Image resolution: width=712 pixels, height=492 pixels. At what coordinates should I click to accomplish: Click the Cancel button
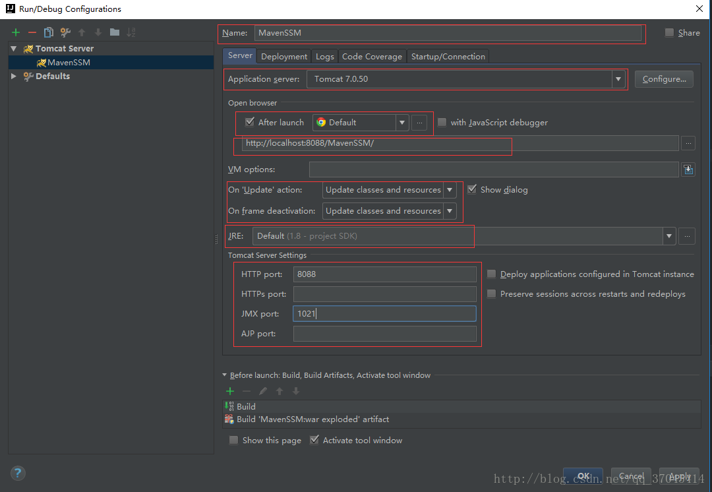[x=631, y=476]
